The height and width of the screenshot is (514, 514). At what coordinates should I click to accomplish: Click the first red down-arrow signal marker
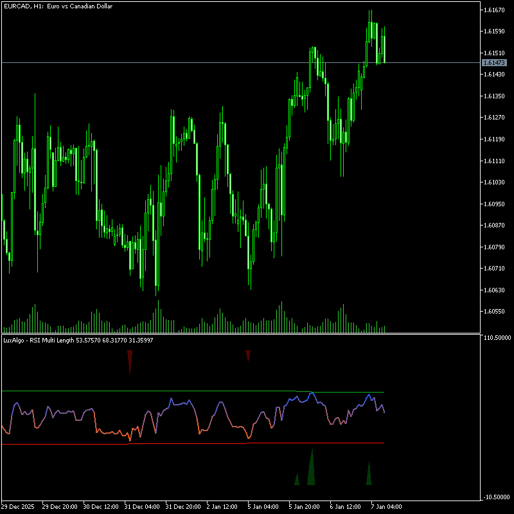point(130,360)
